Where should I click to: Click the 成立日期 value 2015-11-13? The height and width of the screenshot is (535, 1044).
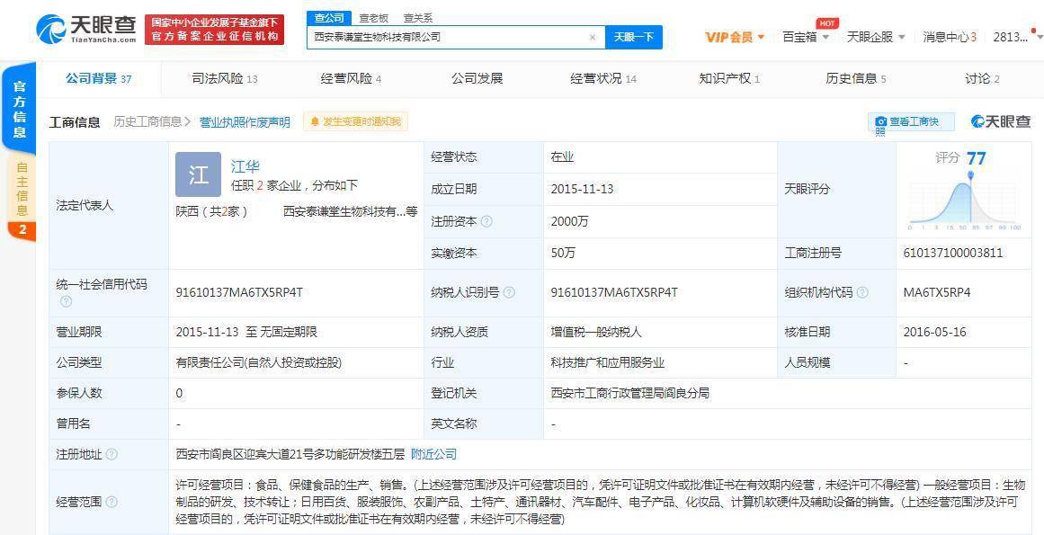pyautogui.click(x=582, y=189)
